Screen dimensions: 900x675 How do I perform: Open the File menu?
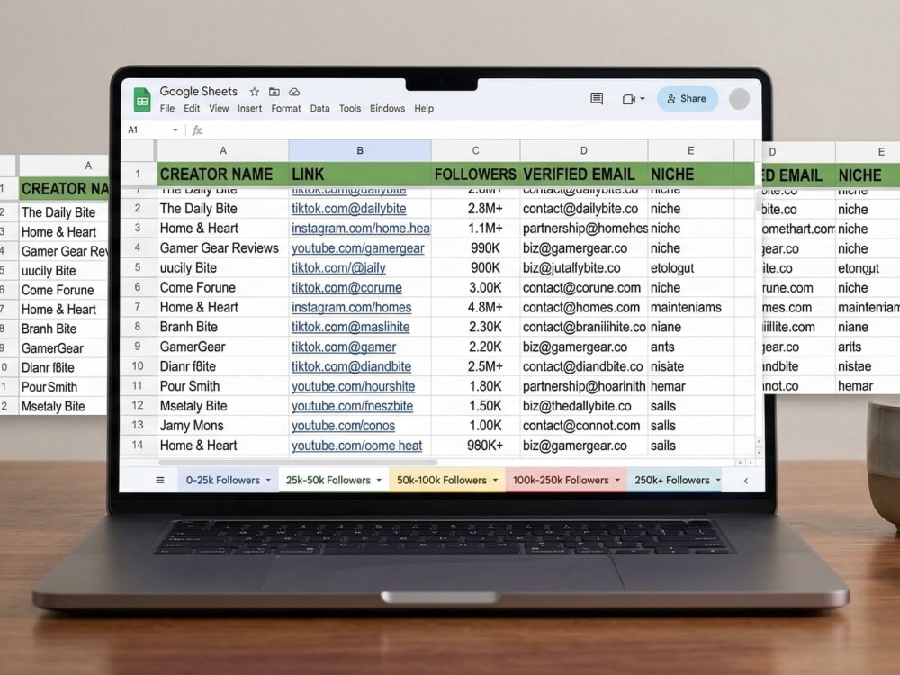point(167,109)
